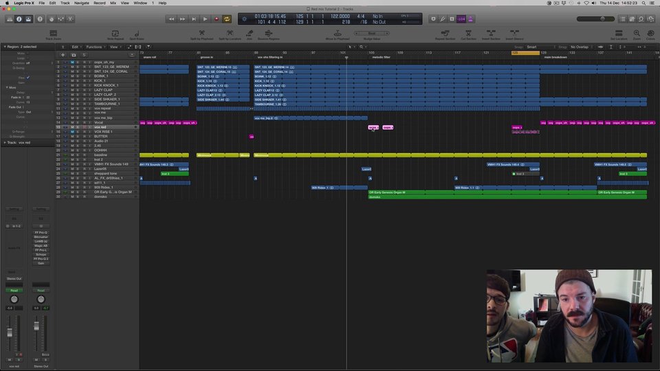Click the Record transport button
This screenshot has height=371, width=660.
[217, 19]
